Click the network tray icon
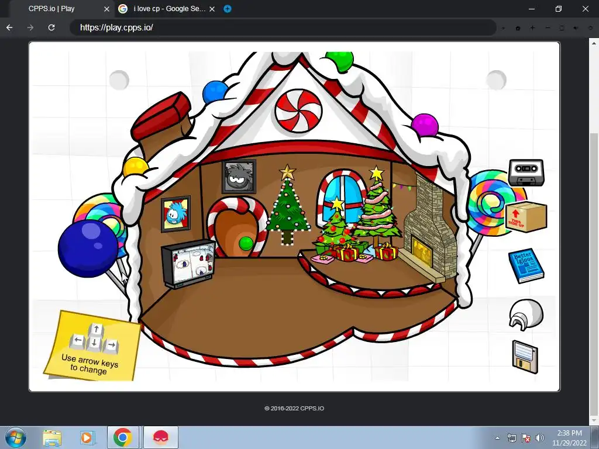Viewport: 599px width, 449px height. (x=511, y=438)
